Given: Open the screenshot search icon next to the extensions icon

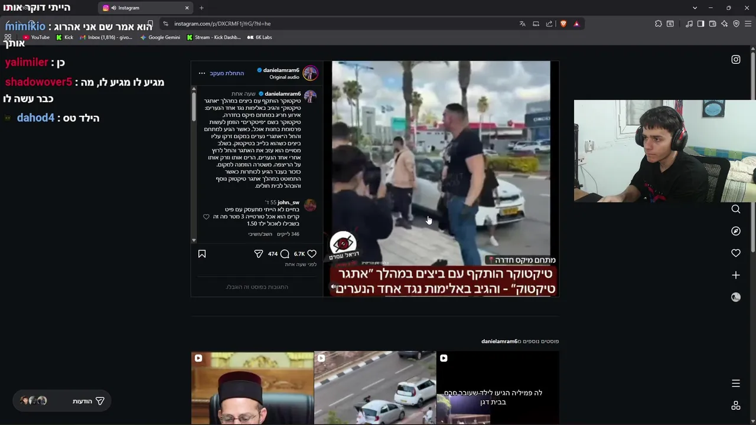Looking at the screenshot, I should pos(670,24).
